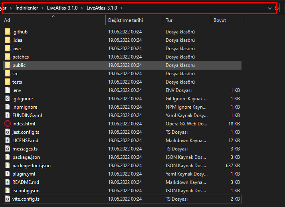Click the jest.config.ts file name
285x207 pixels.
coord(26,132)
